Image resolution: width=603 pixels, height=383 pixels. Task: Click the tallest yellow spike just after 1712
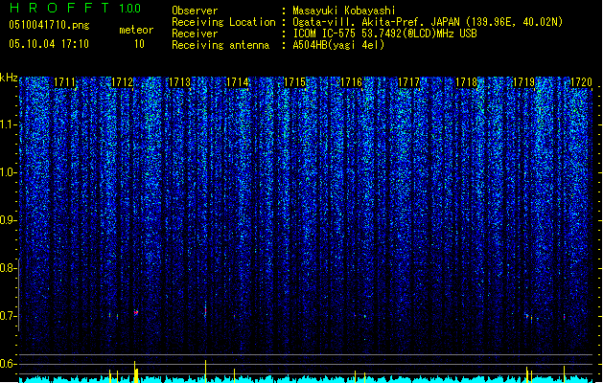point(134,372)
